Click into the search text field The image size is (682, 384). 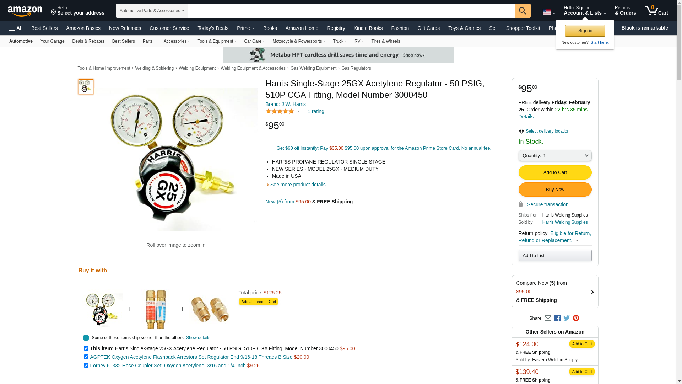click(351, 11)
